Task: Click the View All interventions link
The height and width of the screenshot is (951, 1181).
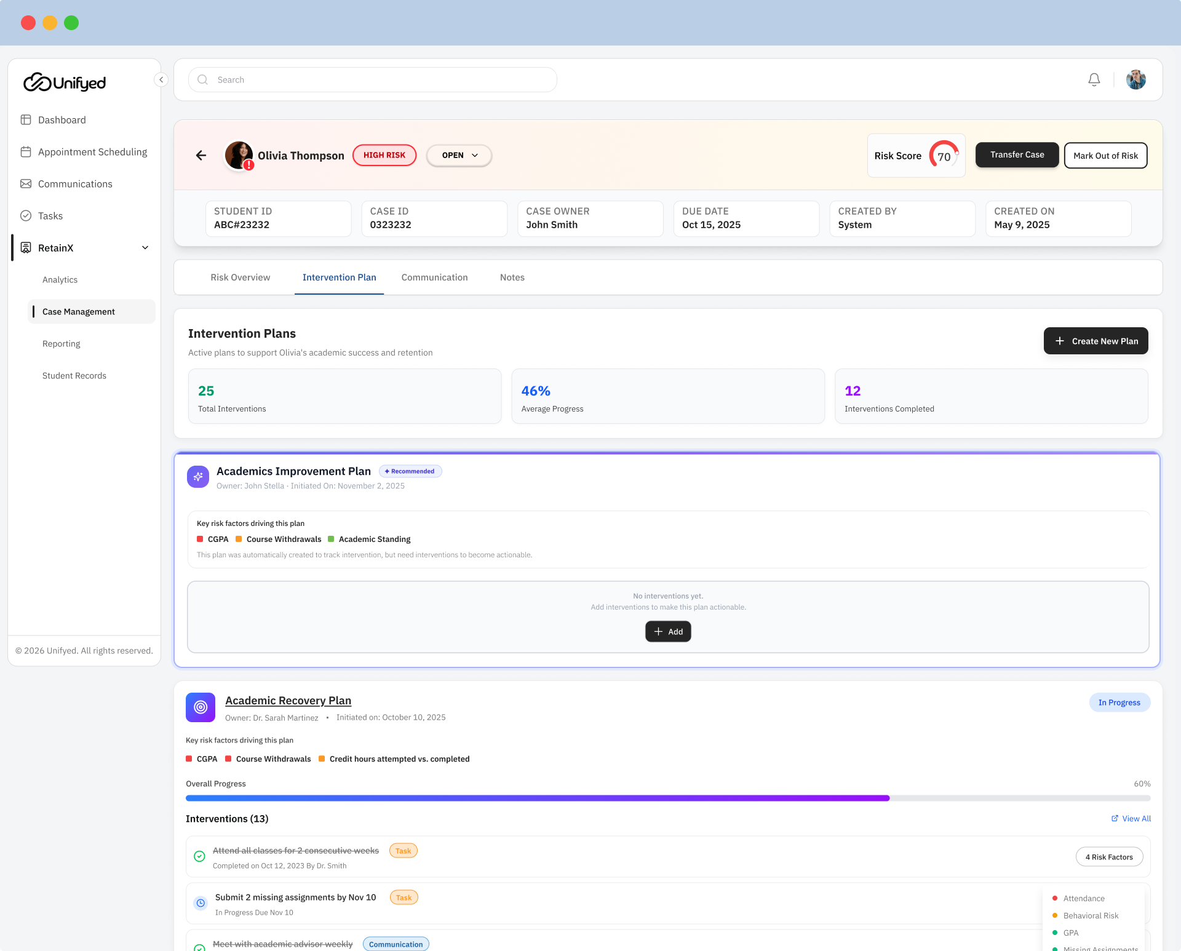Action: tap(1131, 819)
